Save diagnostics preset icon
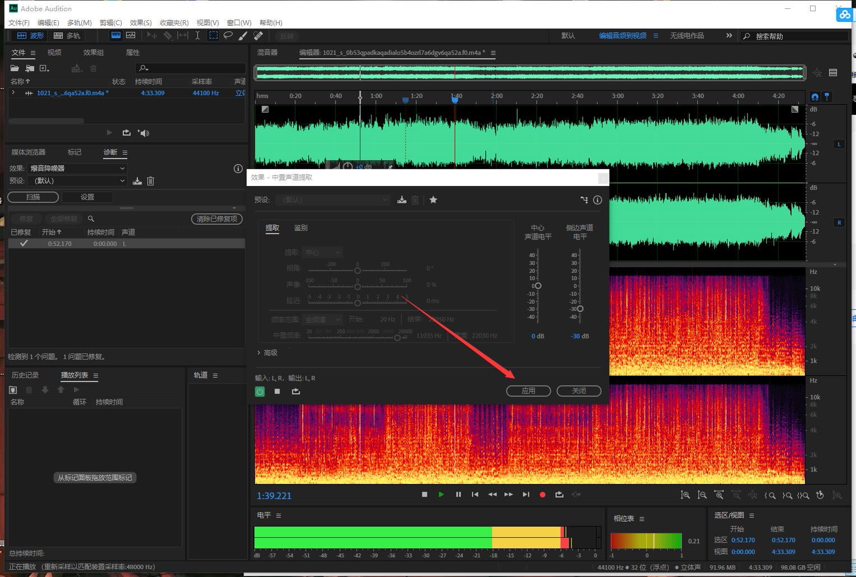Image resolution: width=856 pixels, height=577 pixels. (x=137, y=181)
